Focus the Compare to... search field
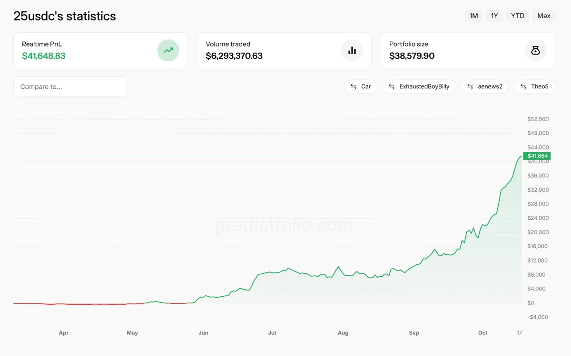Screen dimensions: 571x356 (70, 87)
